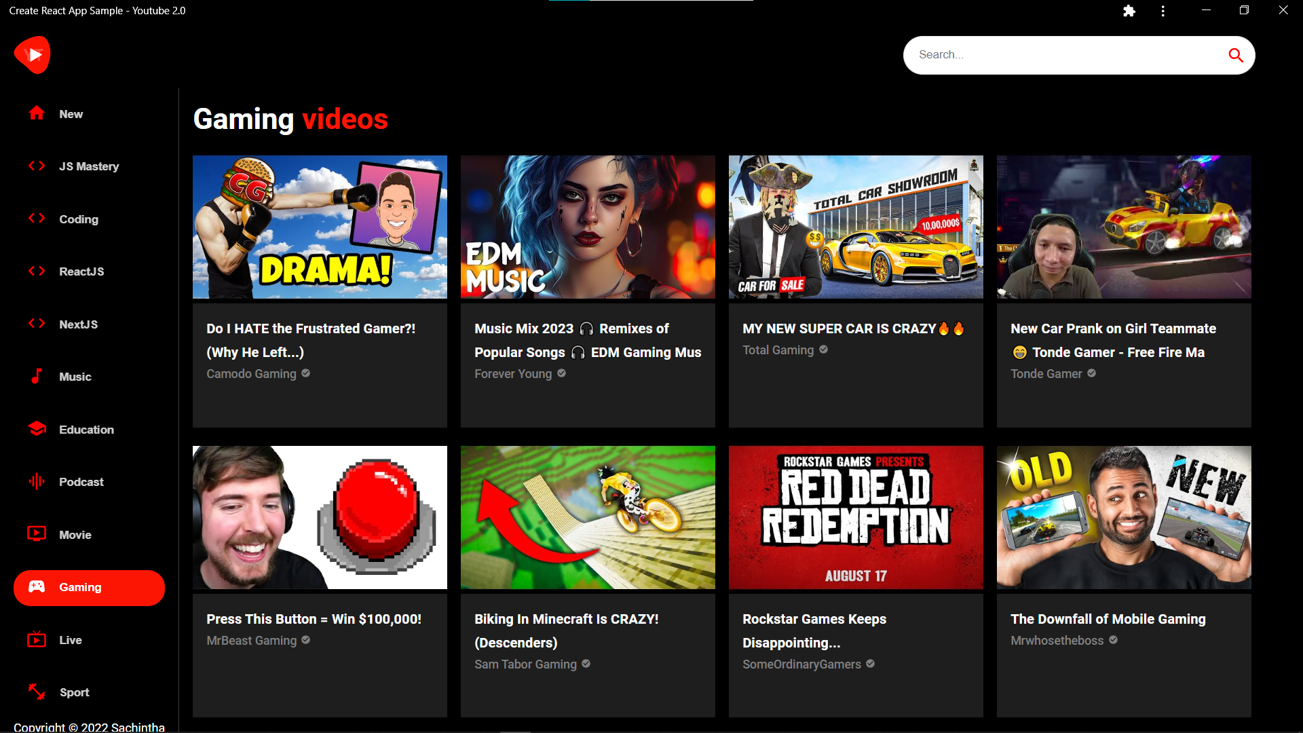Open the Podcast section
Screen dimensions: 1303x733
pyautogui.click(x=36, y=481)
